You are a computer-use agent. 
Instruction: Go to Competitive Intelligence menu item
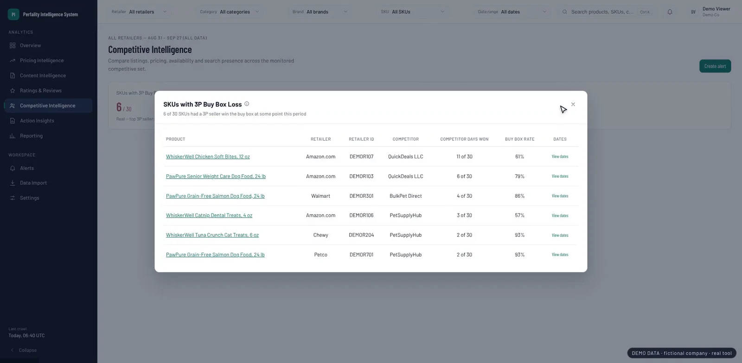(48, 106)
